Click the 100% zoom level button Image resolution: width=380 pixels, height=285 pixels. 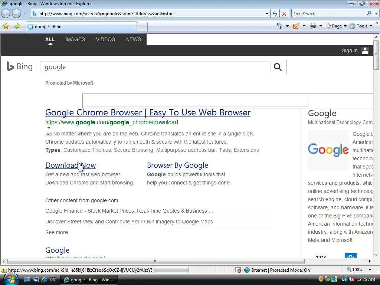[x=355, y=270]
